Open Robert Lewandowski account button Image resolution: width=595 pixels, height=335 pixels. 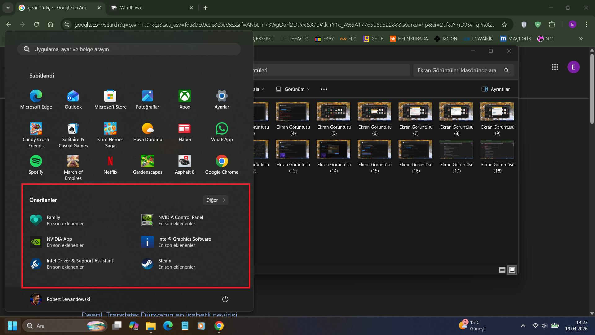tap(60, 299)
